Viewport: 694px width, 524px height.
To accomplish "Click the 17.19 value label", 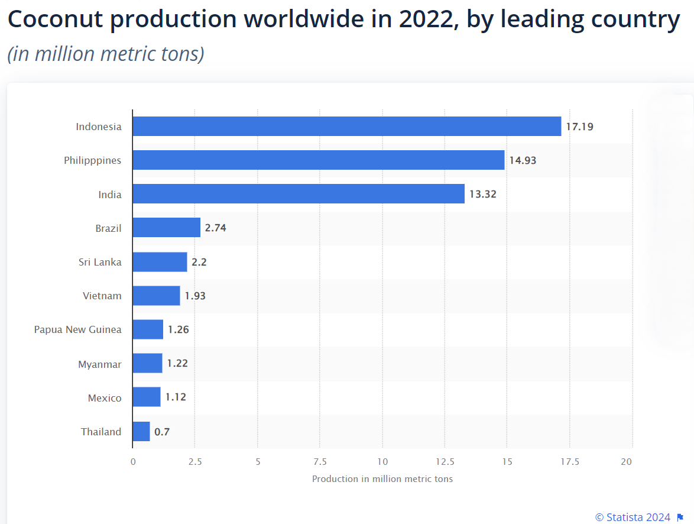I will tap(579, 127).
